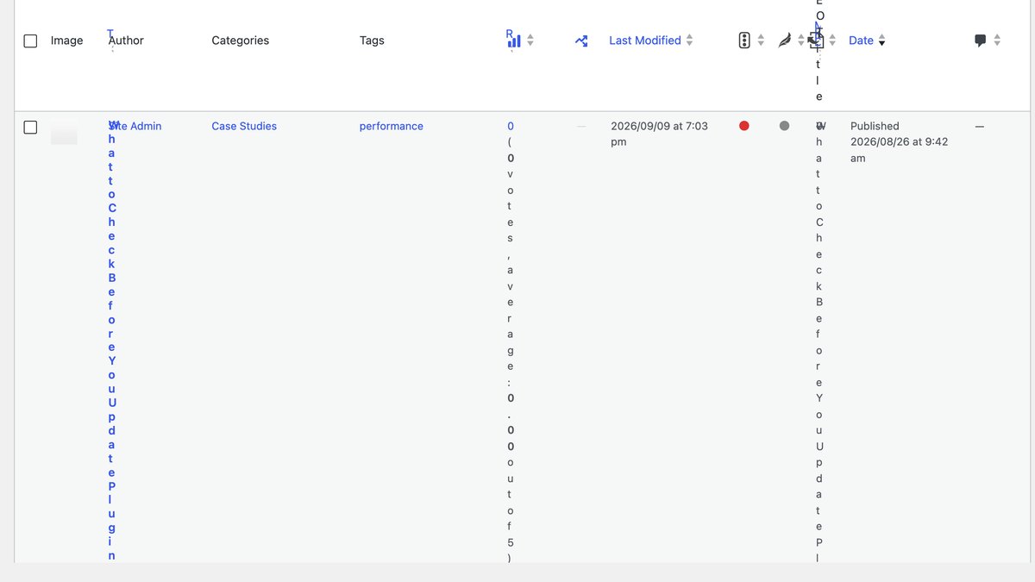This screenshot has width=1035, height=582.
Task: Click the gray readability score dot
Action: coord(784,126)
